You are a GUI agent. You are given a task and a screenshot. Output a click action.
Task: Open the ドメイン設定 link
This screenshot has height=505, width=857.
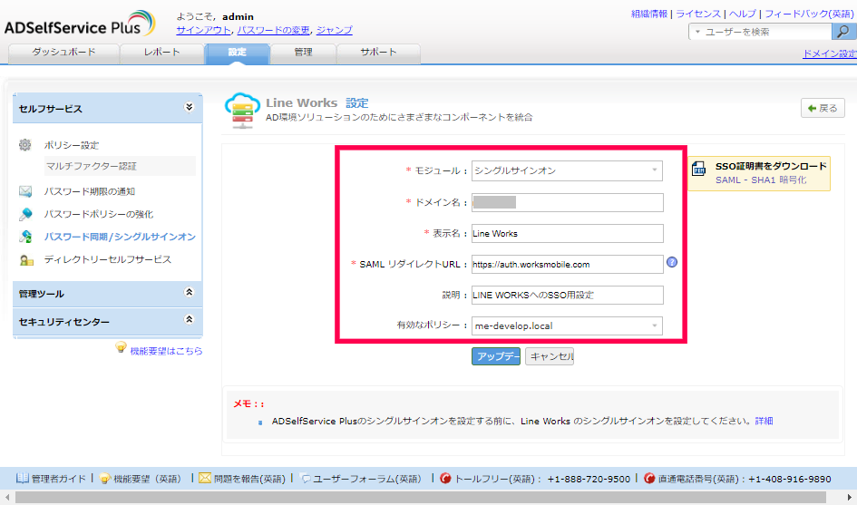[829, 53]
